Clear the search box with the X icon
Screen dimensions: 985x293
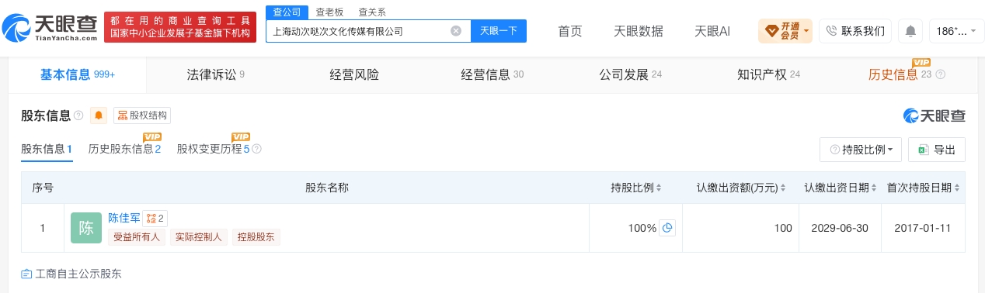pyautogui.click(x=456, y=31)
